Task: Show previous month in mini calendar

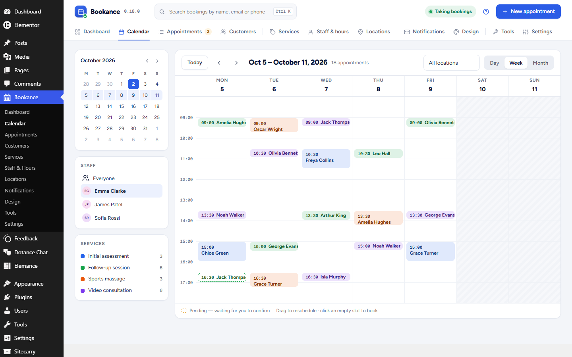Action: tap(147, 61)
